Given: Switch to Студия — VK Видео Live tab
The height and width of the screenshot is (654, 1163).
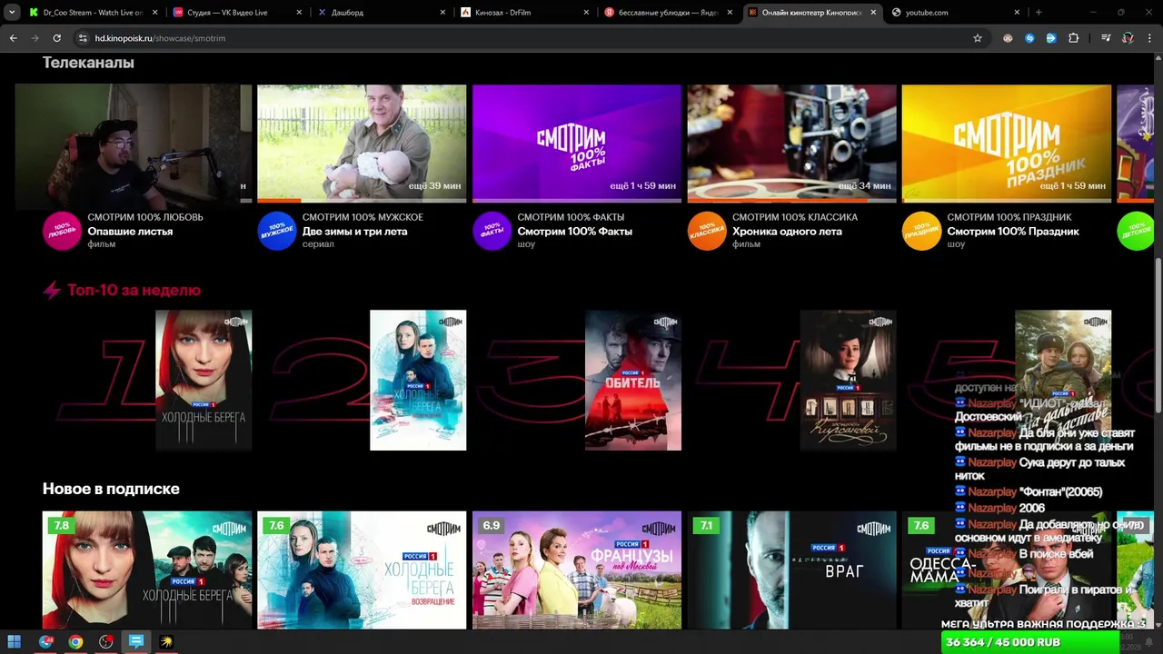Looking at the screenshot, I should click(x=236, y=13).
